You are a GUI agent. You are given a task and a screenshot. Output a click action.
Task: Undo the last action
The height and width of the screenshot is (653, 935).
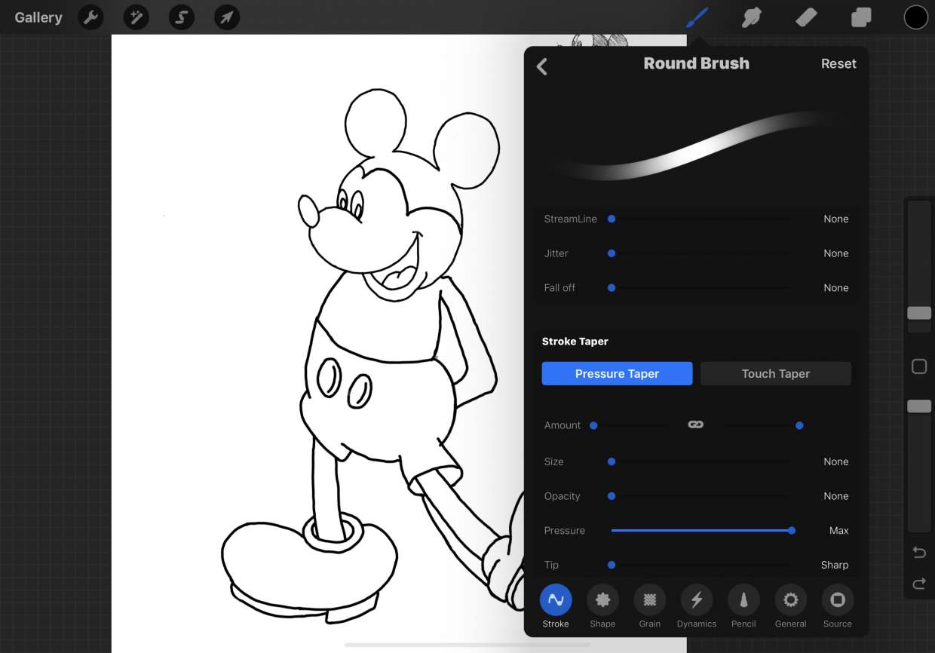(919, 553)
